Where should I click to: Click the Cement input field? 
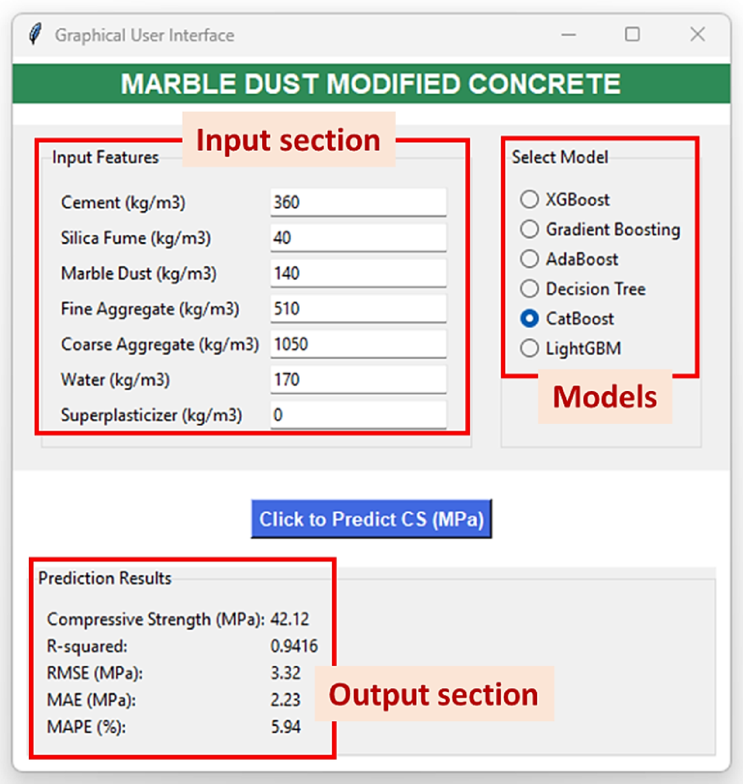357,202
